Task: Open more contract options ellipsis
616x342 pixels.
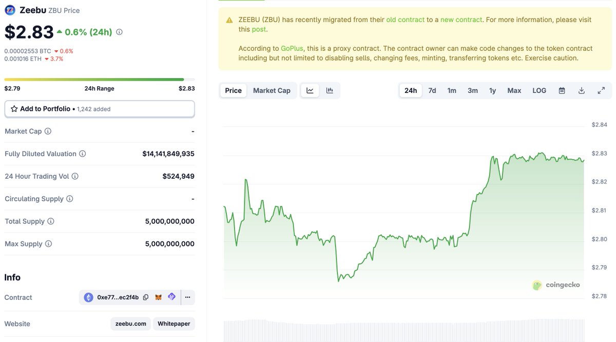Action: pyautogui.click(x=187, y=297)
